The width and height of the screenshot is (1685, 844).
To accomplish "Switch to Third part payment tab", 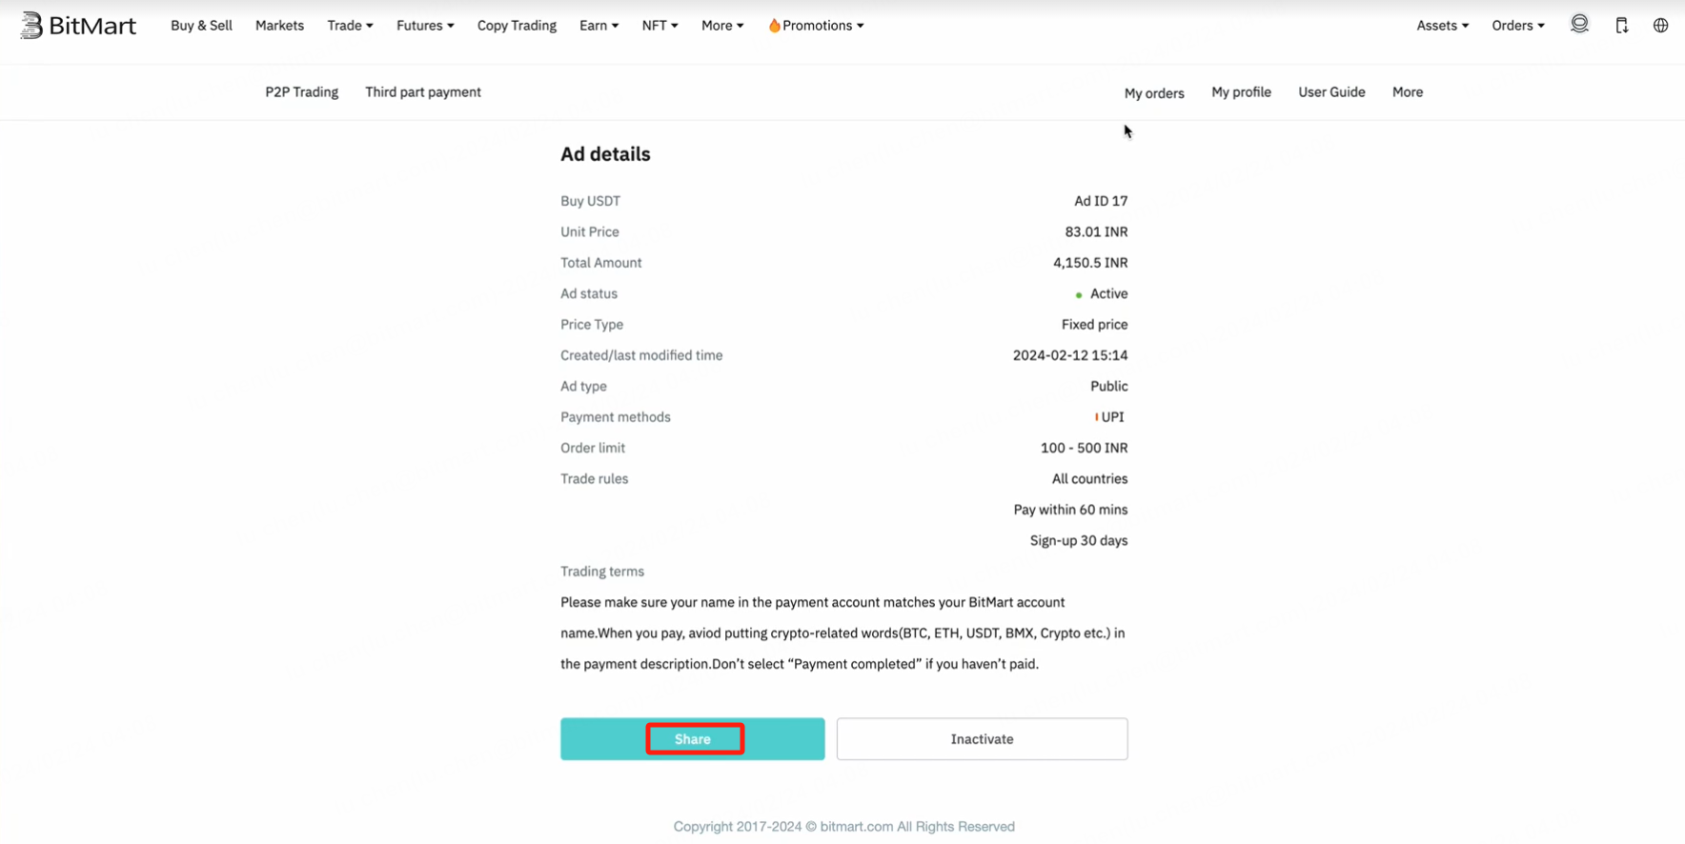I will (423, 92).
